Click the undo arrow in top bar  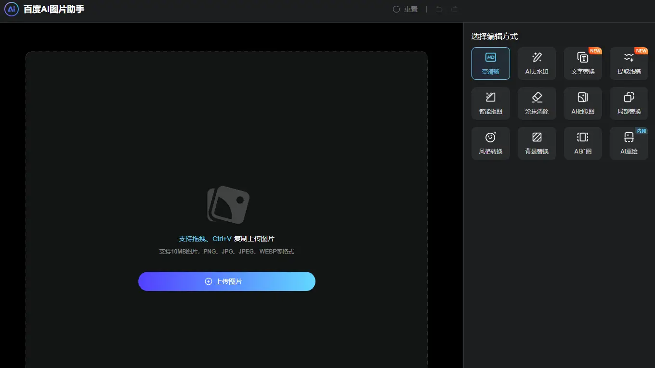[x=439, y=9]
